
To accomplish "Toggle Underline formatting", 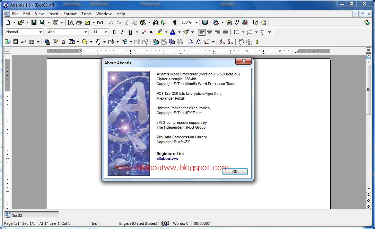I will point(130,32).
